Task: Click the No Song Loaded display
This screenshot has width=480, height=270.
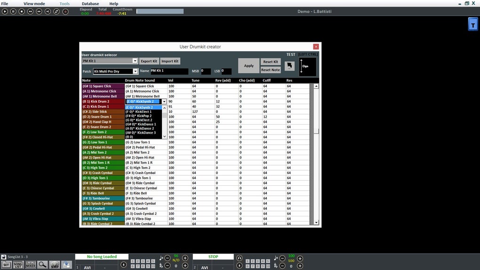Action: [x=102, y=256]
